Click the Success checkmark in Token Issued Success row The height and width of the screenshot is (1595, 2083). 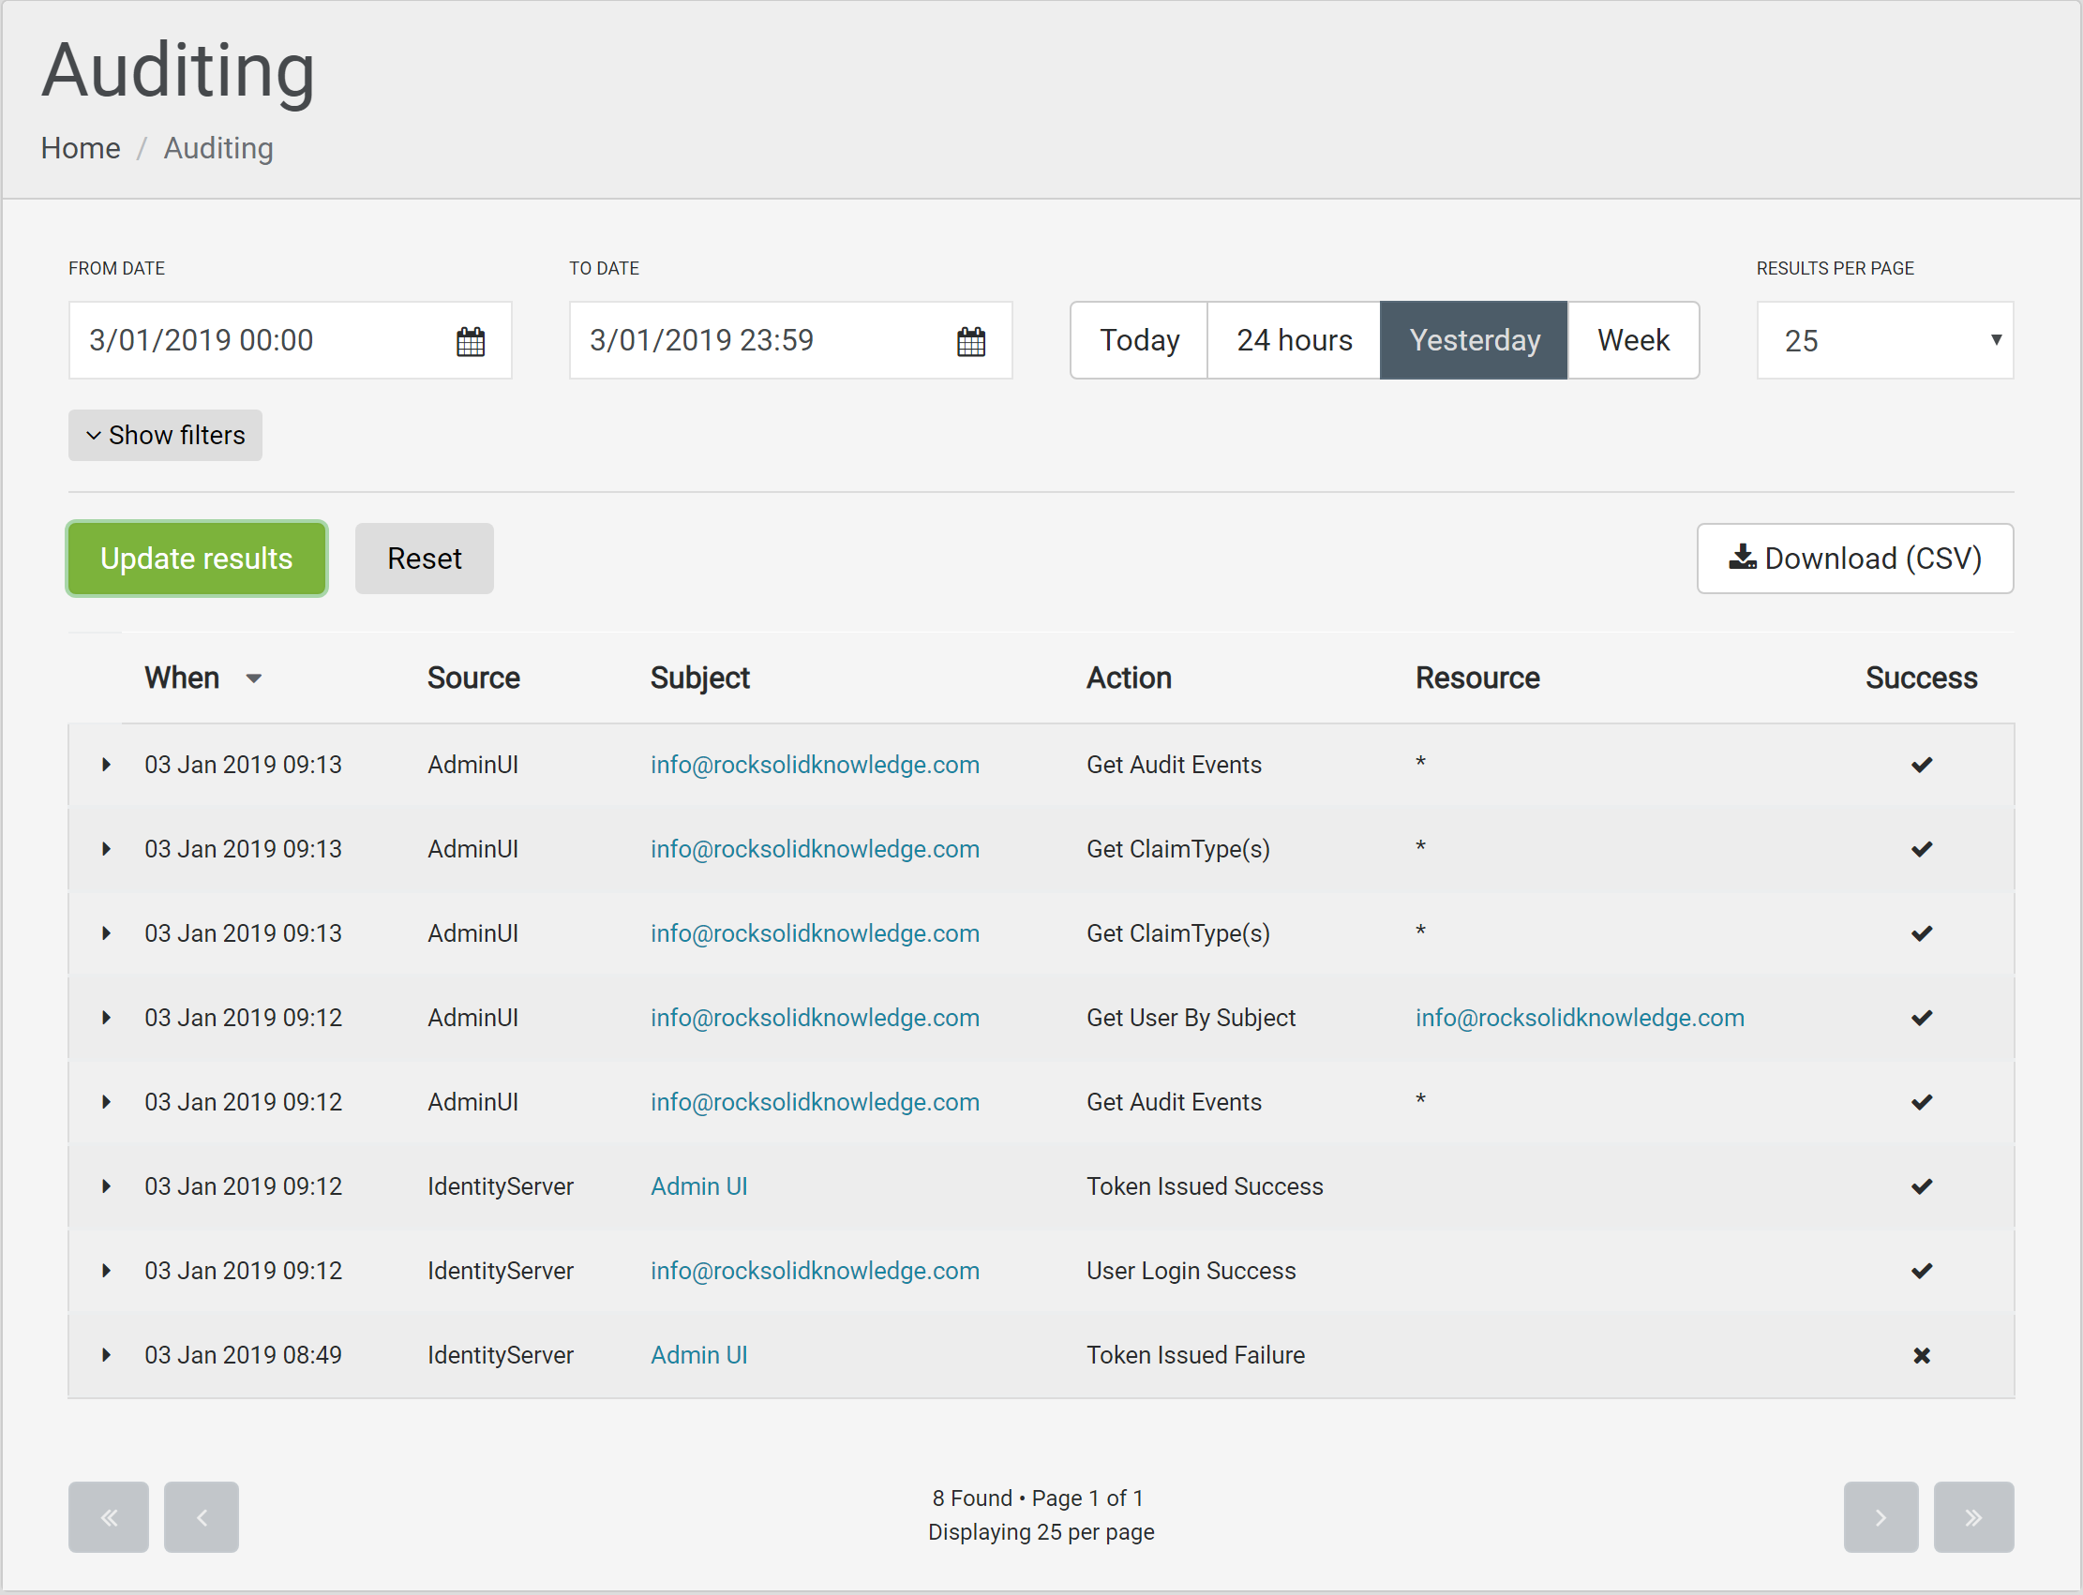click(x=1922, y=1186)
